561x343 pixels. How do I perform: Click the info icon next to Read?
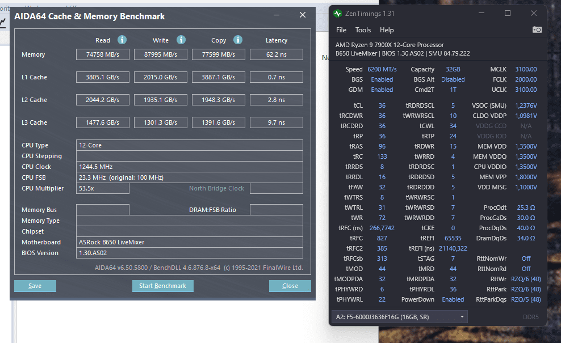tap(122, 40)
